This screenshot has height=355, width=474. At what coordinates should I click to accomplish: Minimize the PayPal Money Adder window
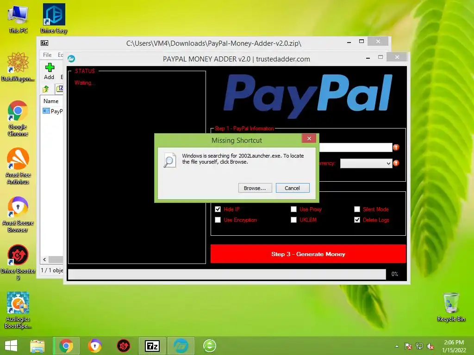pyautogui.click(x=368, y=57)
